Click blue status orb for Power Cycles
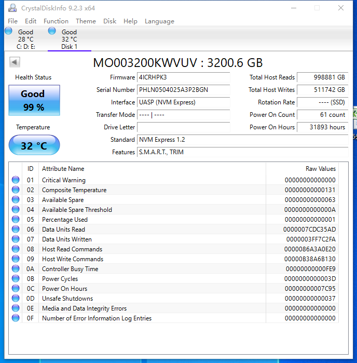 (16, 278)
